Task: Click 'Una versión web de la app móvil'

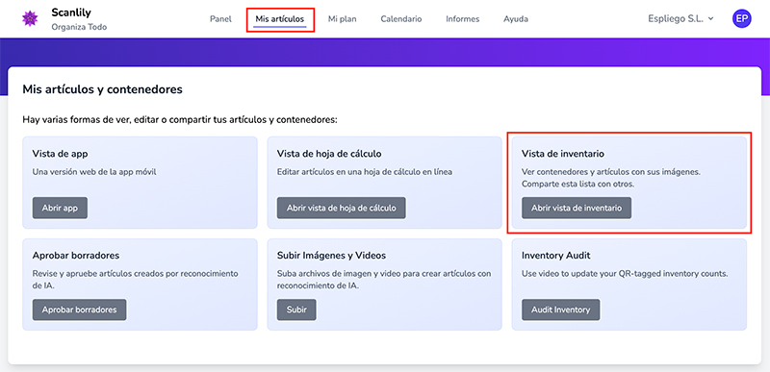Action: (x=94, y=172)
